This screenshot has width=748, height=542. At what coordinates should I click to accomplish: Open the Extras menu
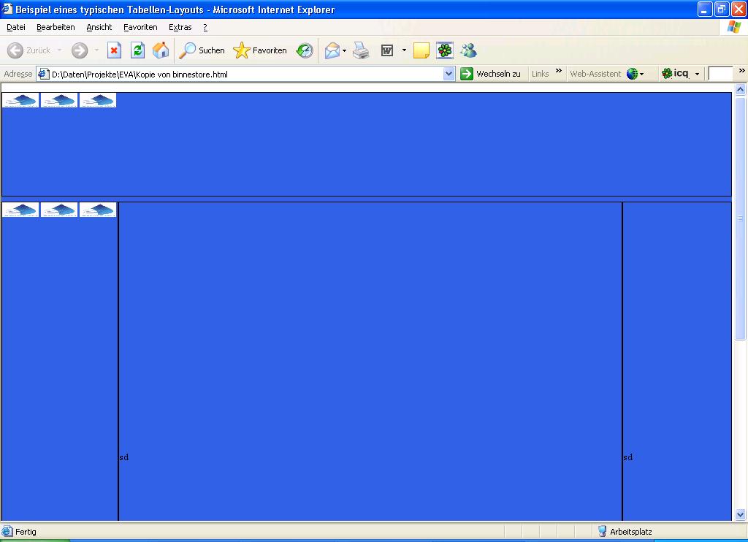180,27
